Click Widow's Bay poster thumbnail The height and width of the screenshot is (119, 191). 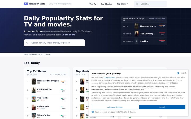34,116
